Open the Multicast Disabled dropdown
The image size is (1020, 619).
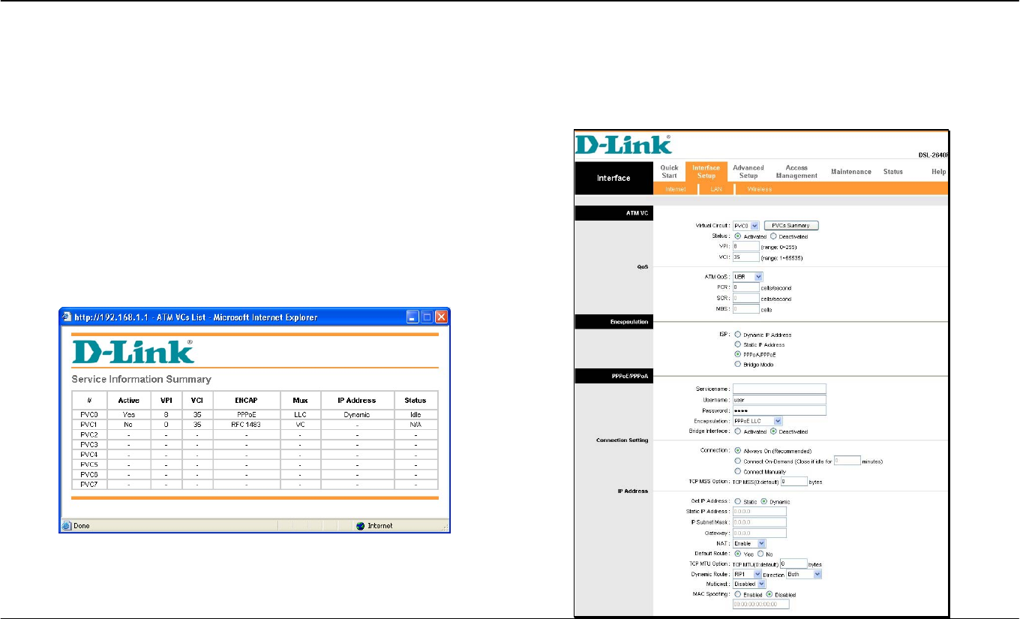click(749, 584)
